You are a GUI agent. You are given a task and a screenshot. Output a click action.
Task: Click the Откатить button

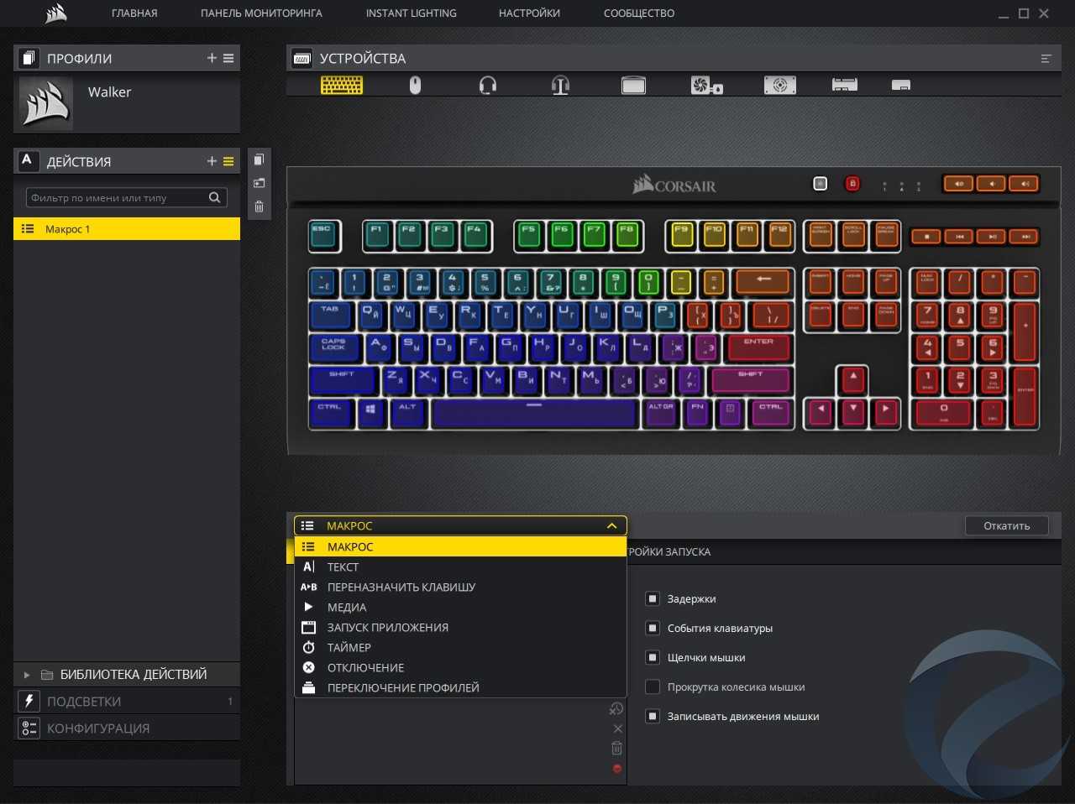point(1006,526)
